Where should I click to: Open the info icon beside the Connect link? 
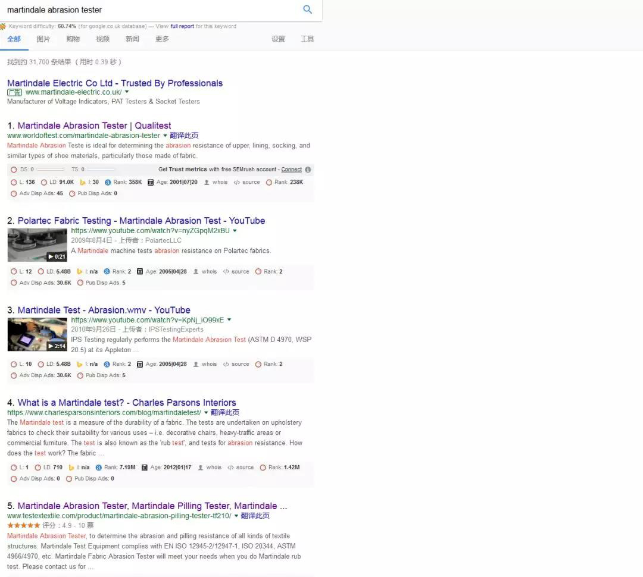click(x=308, y=170)
